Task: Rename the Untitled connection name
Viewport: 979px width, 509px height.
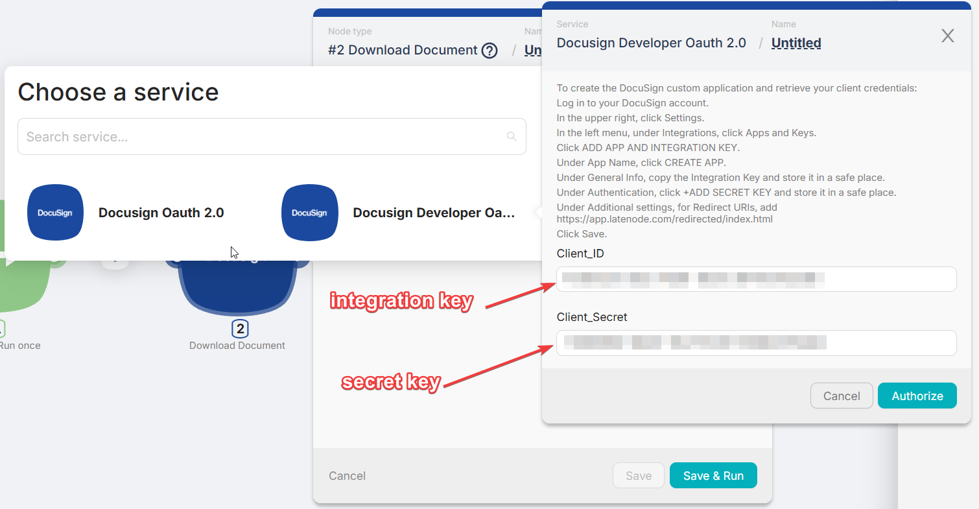Action: 796,43
